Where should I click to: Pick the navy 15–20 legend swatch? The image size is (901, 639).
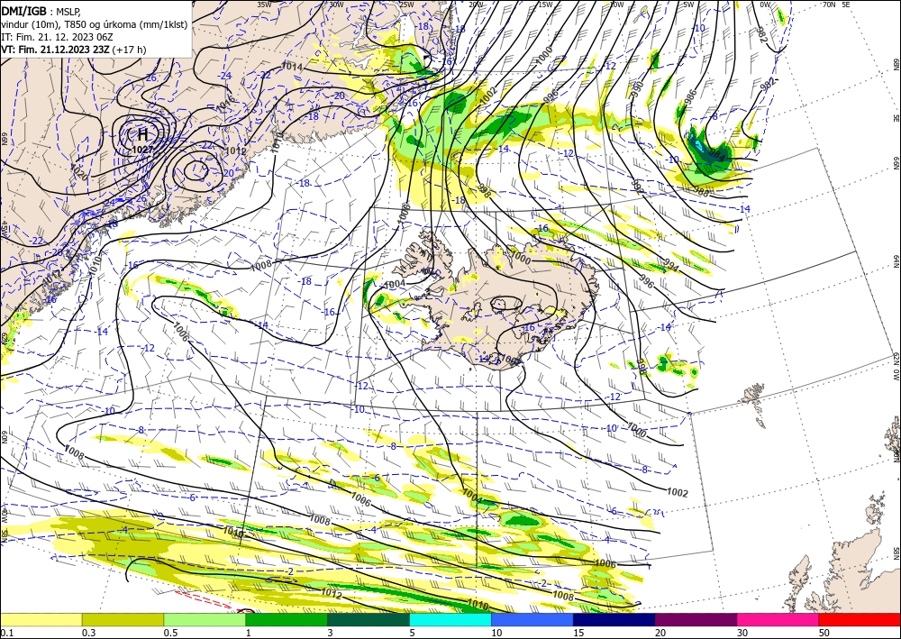point(614,619)
